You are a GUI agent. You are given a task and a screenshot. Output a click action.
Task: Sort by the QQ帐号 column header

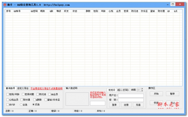[x=21, y=11]
